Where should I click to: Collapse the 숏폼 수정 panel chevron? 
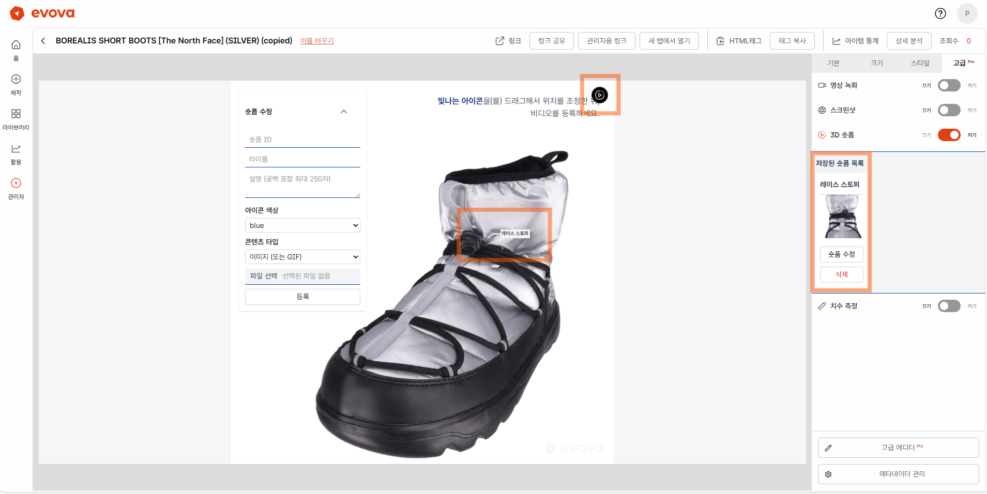tap(344, 112)
